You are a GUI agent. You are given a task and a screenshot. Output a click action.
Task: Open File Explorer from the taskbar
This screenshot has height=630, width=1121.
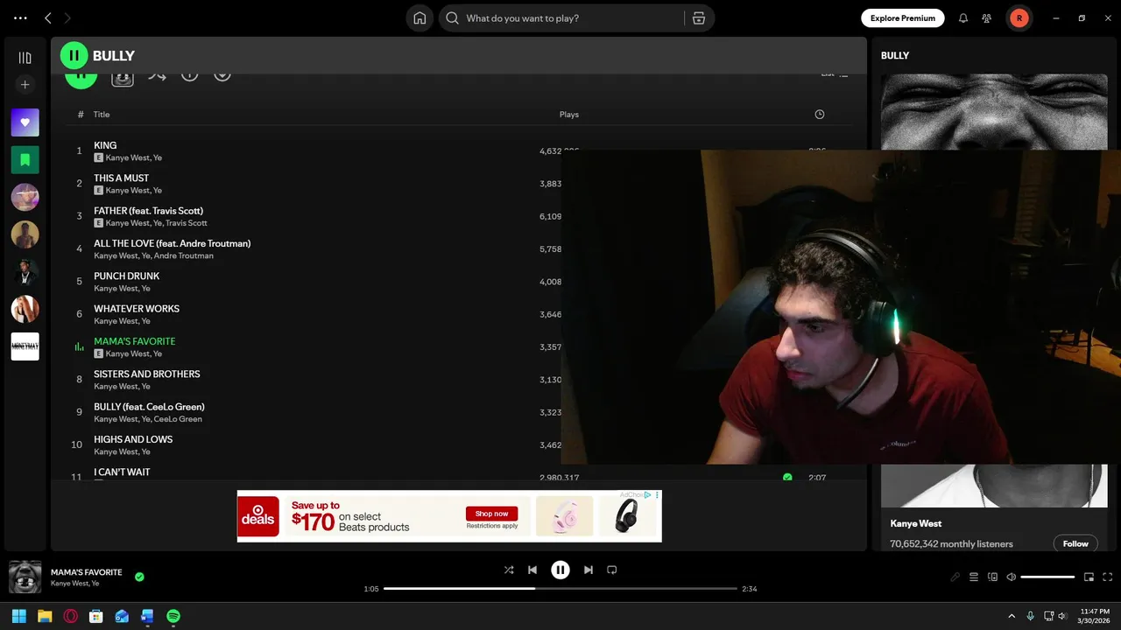[45, 616]
